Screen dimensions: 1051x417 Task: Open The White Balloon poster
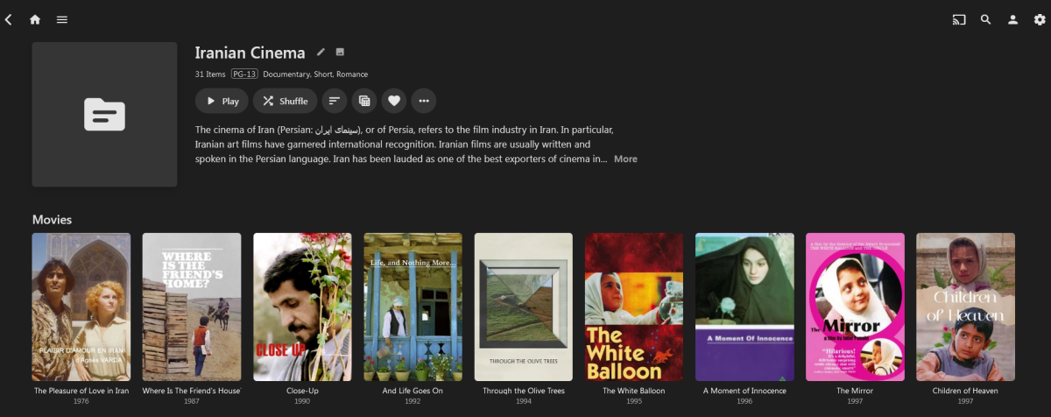(633, 307)
